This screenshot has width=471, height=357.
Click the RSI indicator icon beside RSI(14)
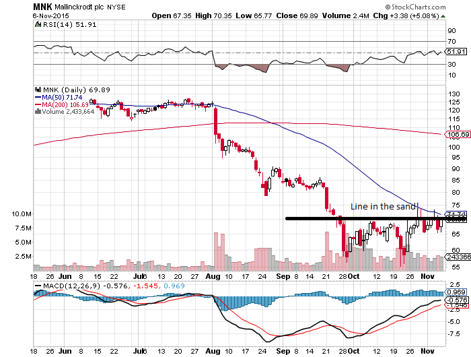point(38,24)
